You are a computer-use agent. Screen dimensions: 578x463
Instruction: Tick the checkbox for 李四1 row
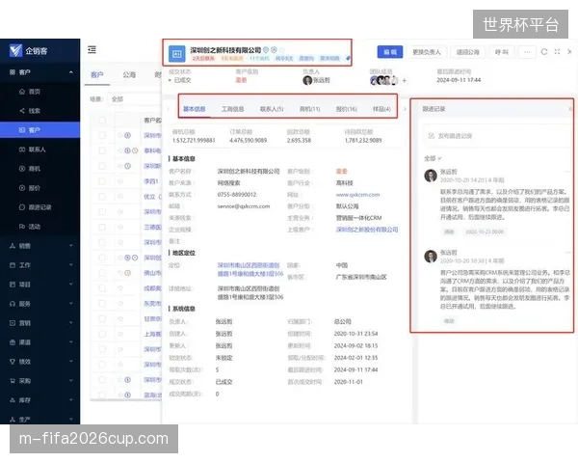click(102, 181)
